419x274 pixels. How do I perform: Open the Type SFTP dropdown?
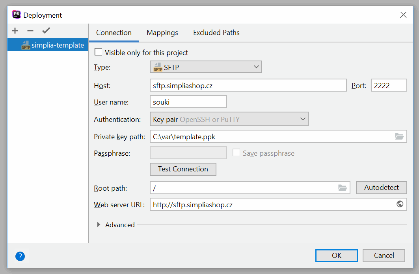click(206, 67)
